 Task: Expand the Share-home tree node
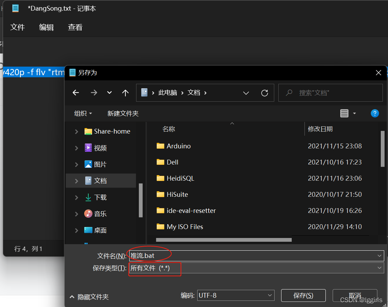pos(76,132)
